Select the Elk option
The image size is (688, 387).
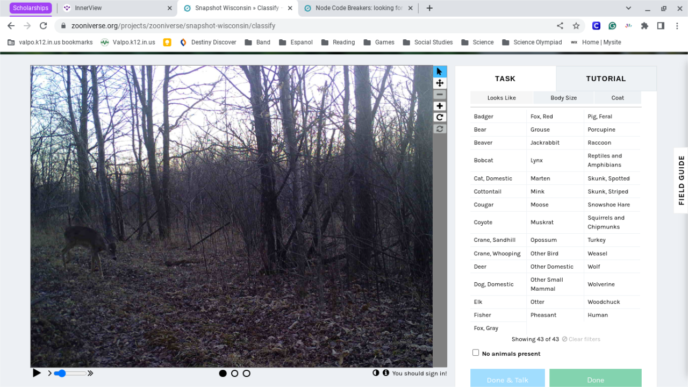point(498,302)
